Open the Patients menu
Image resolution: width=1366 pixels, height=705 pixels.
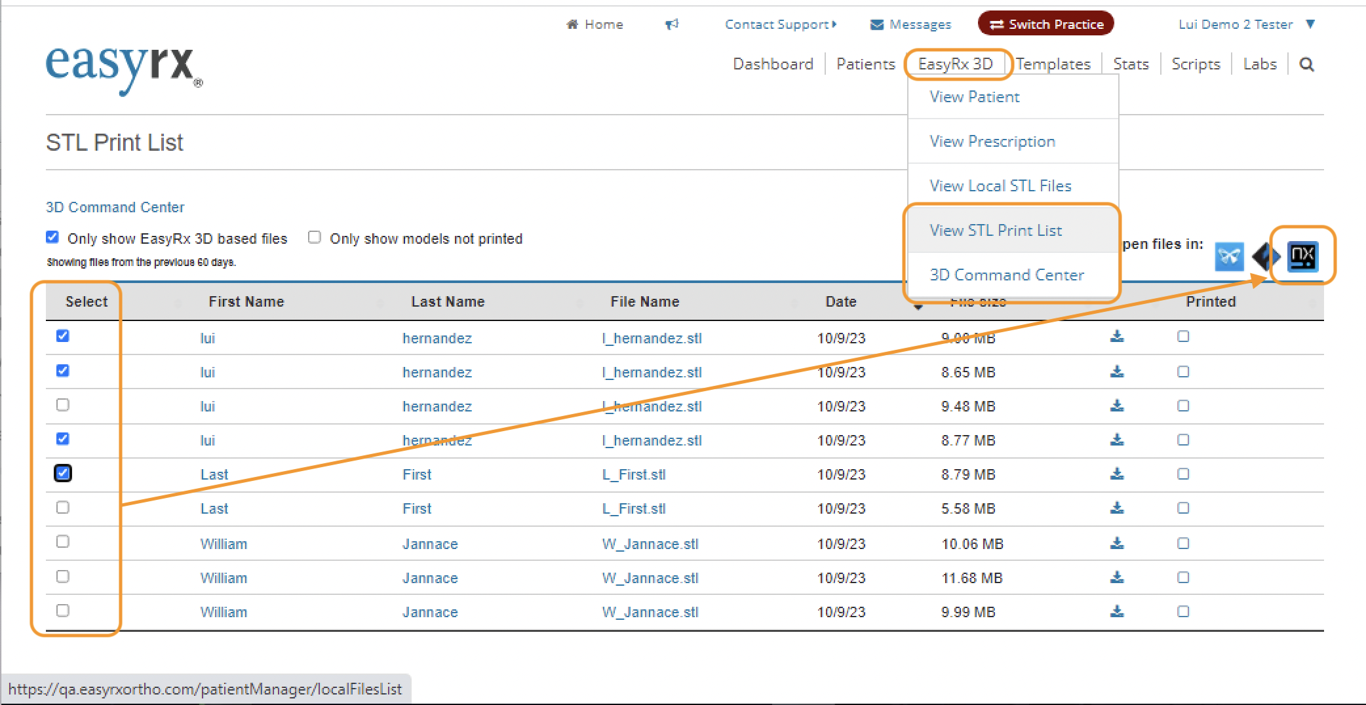pyautogui.click(x=866, y=64)
